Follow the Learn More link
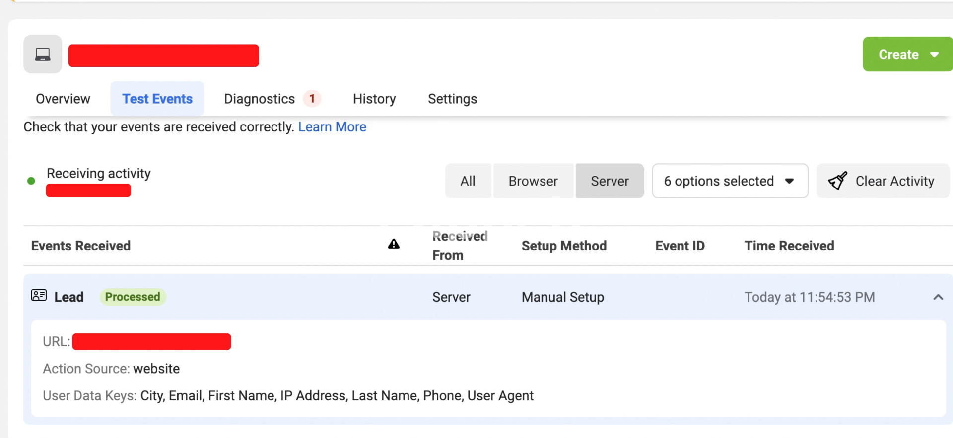The width and height of the screenshot is (953, 438). coord(332,127)
